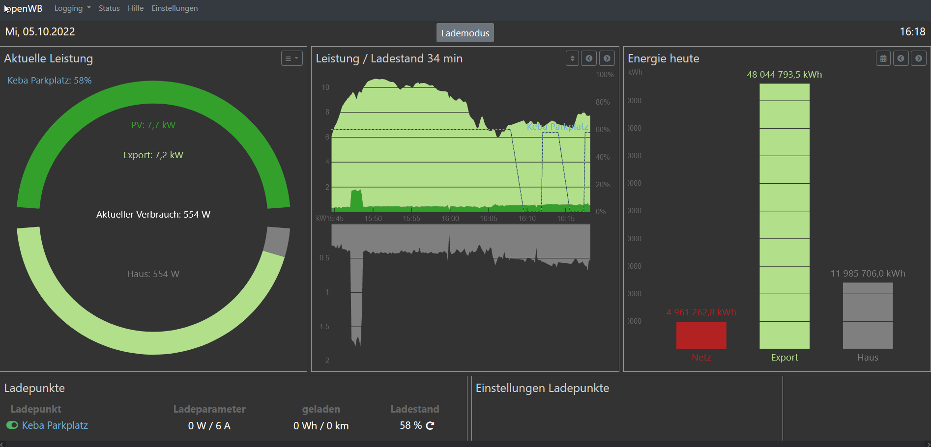The height and width of the screenshot is (447, 931).
Task: Open the Status menu item
Action: tap(109, 8)
